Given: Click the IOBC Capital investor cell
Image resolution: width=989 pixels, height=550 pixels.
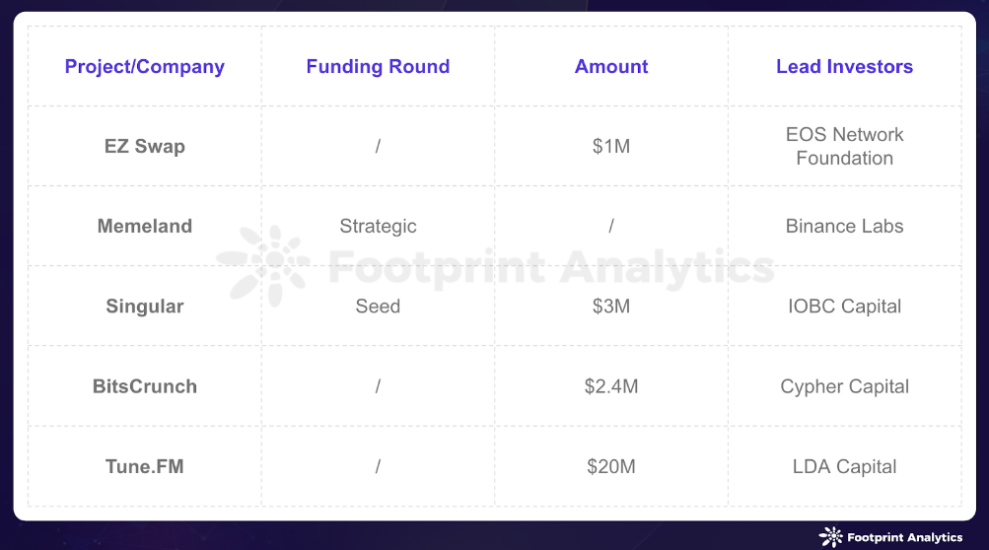Looking at the screenshot, I should point(845,306).
